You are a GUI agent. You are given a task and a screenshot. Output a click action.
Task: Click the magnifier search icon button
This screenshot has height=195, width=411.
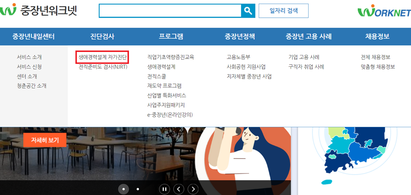(248, 11)
